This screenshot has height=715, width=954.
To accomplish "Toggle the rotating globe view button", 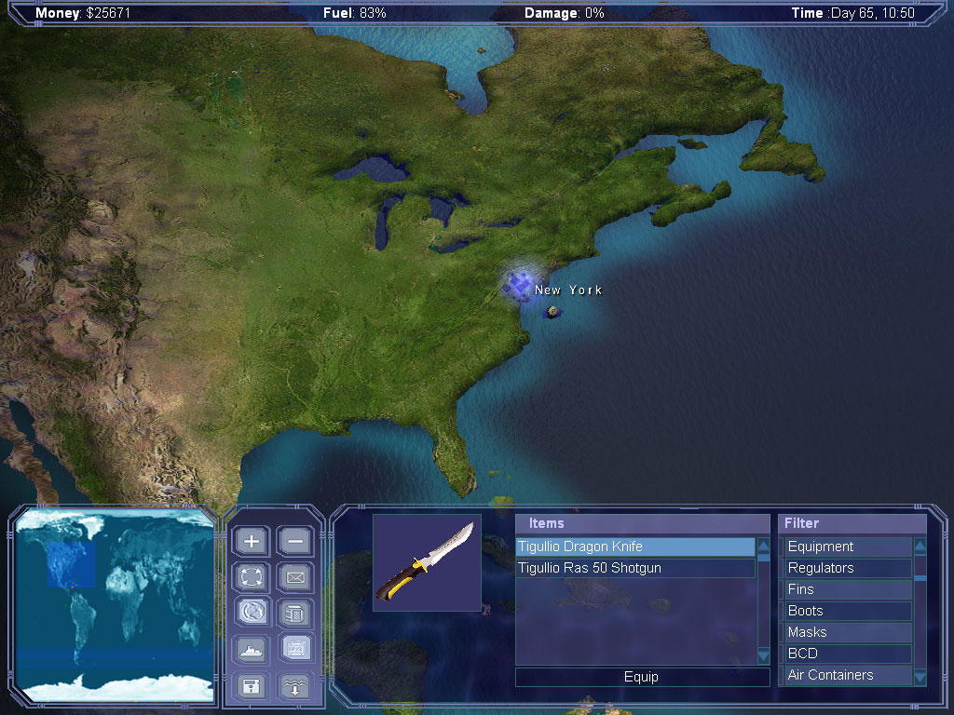I will click(x=252, y=613).
